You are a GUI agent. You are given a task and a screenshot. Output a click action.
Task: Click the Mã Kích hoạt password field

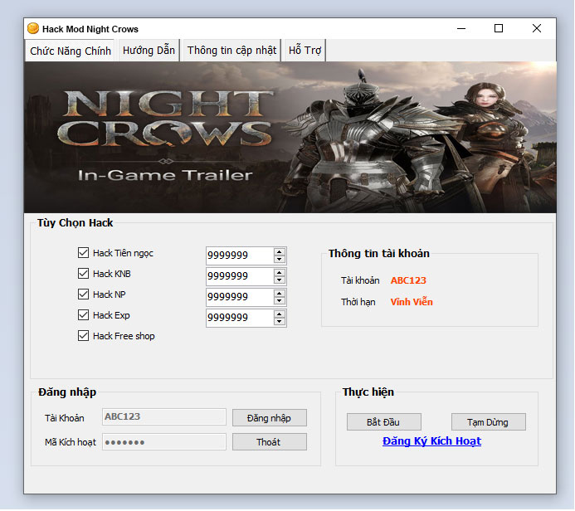click(164, 441)
